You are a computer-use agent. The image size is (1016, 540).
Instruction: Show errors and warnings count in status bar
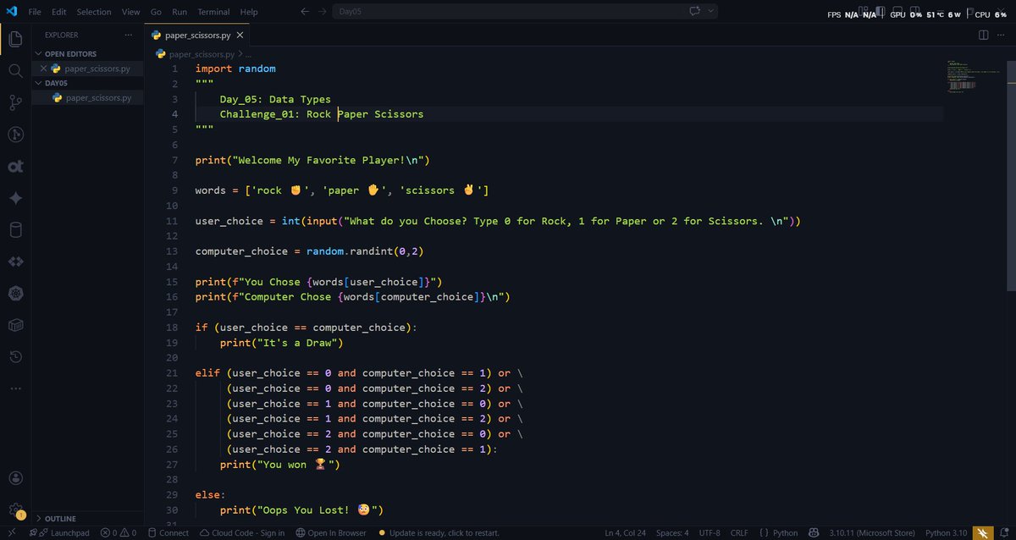pos(118,532)
